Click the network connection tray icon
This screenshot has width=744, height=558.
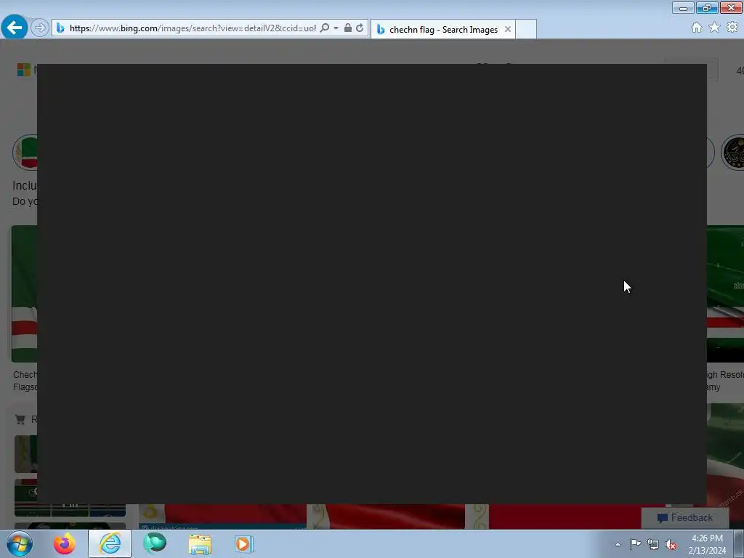click(x=653, y=545)
